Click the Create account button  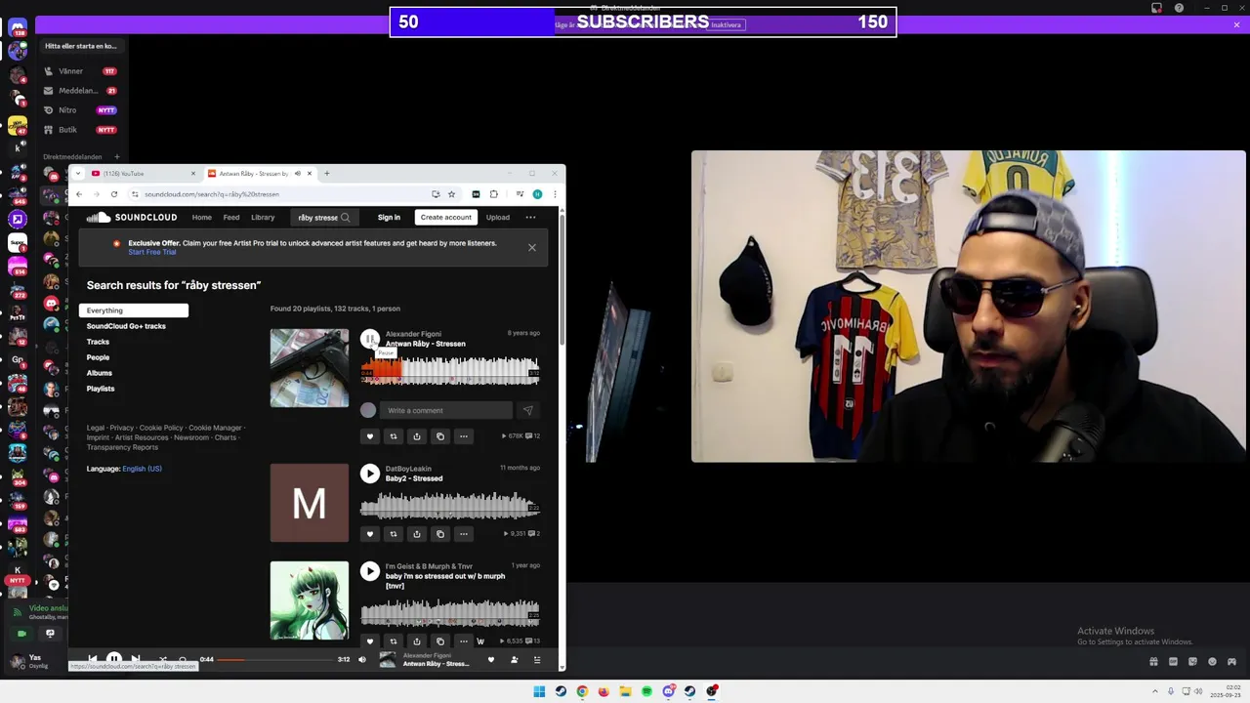(446, 218)
